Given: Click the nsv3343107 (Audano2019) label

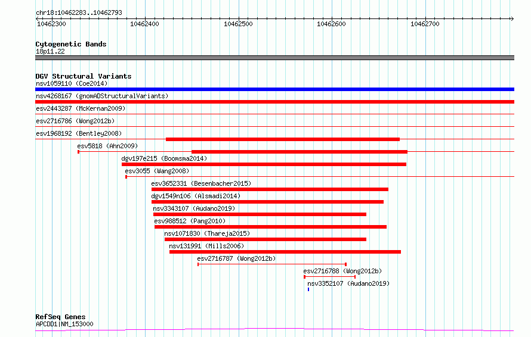Looking at the screenshot, I should pyautogui.click(x=194, y=208).
